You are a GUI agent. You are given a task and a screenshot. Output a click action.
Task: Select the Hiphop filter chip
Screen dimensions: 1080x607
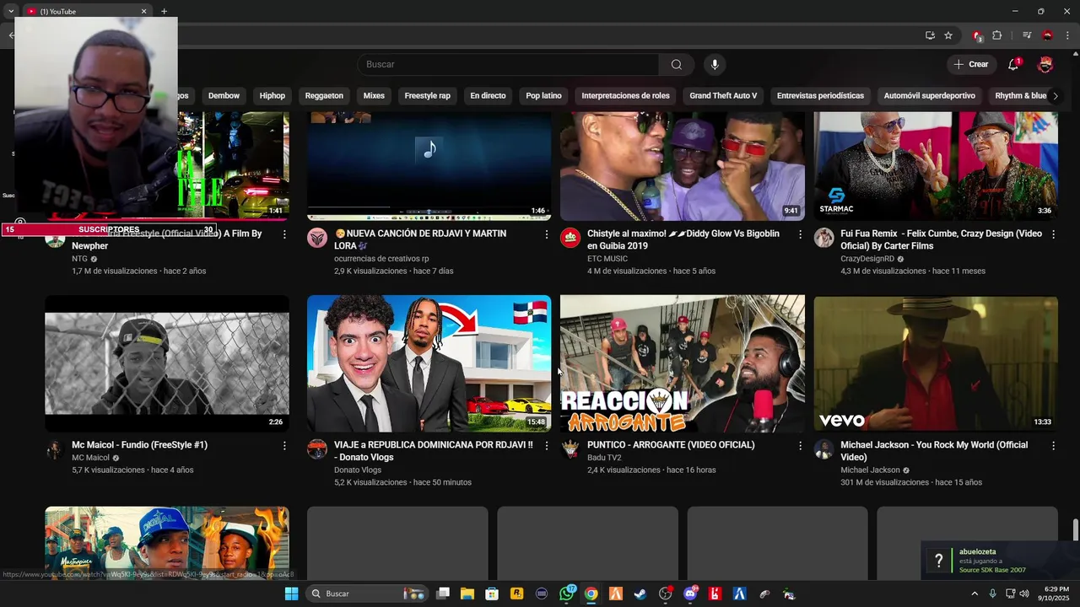(x=272, y=95)
